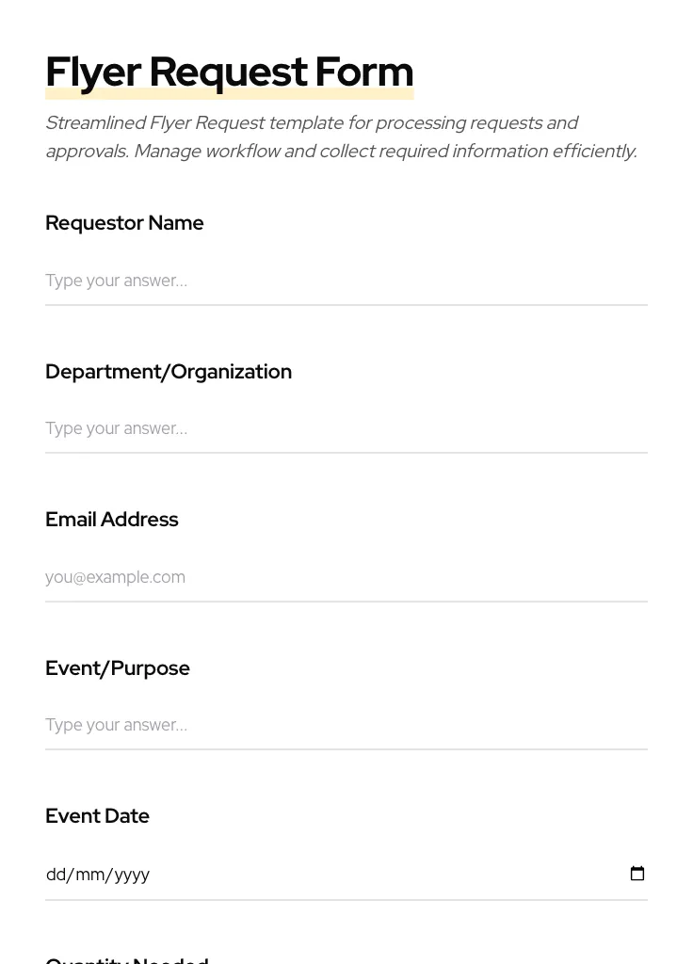Click the day (dd) segment of Event Date
This screenshot has height=964, width=693.
56,875
